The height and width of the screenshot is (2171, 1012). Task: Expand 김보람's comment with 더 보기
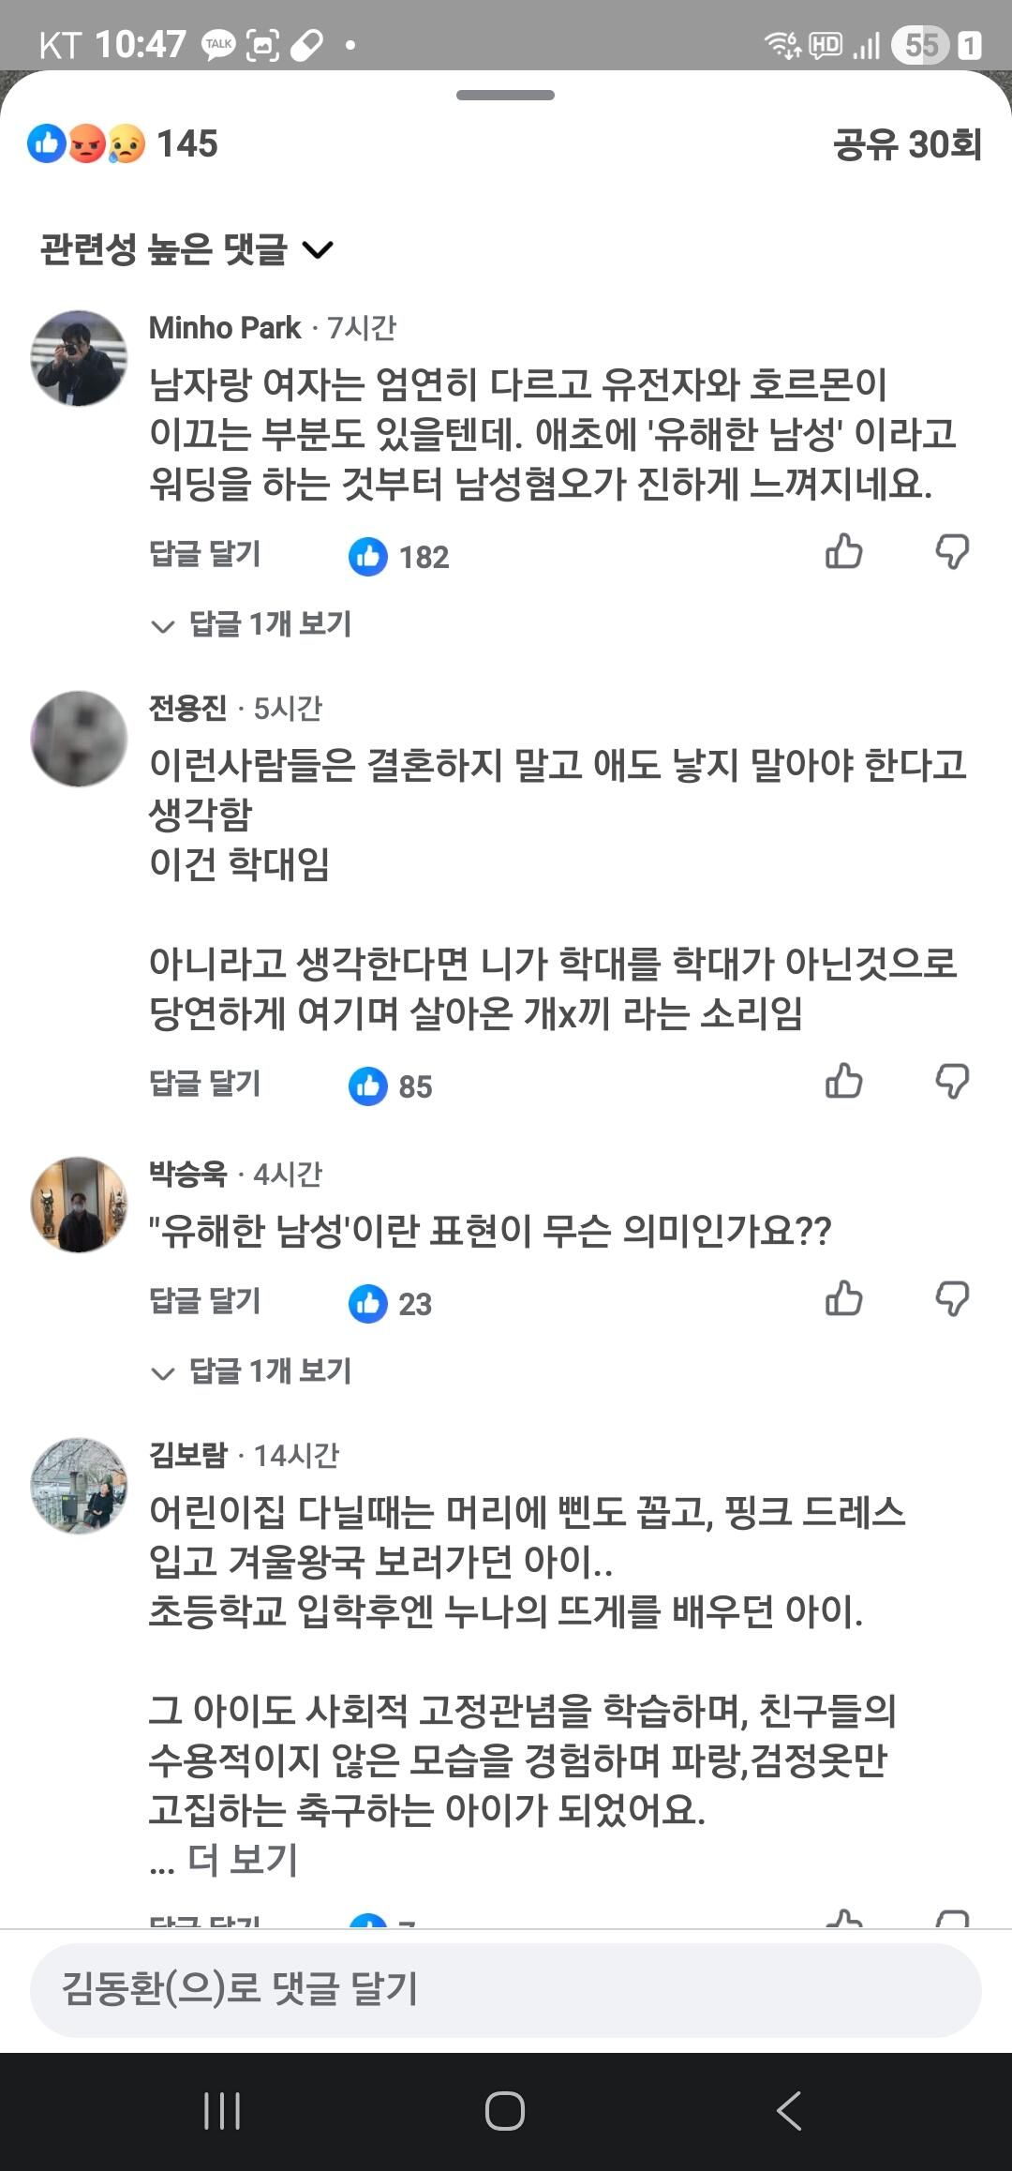click(x=242, y=1860)
